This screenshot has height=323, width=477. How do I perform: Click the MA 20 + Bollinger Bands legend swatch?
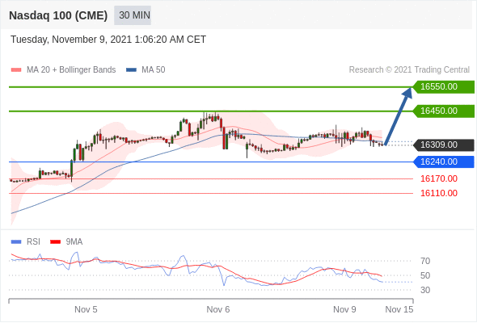16,70
